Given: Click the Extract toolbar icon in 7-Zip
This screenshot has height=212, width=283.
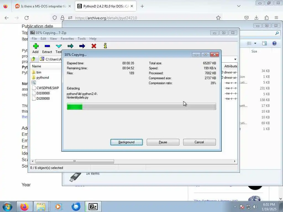Looking at the screenshot, I should 47,46.
